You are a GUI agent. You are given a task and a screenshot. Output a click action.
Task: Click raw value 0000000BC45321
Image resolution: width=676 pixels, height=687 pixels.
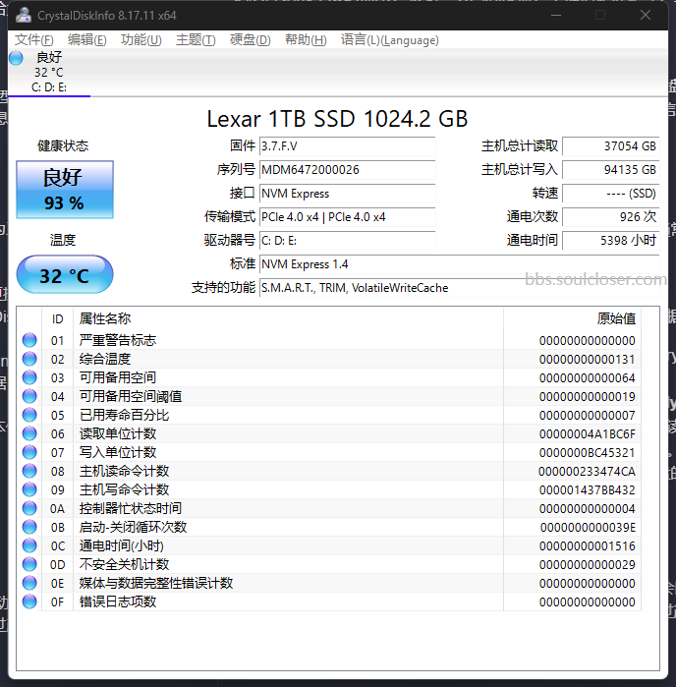[x=587, y=453]
